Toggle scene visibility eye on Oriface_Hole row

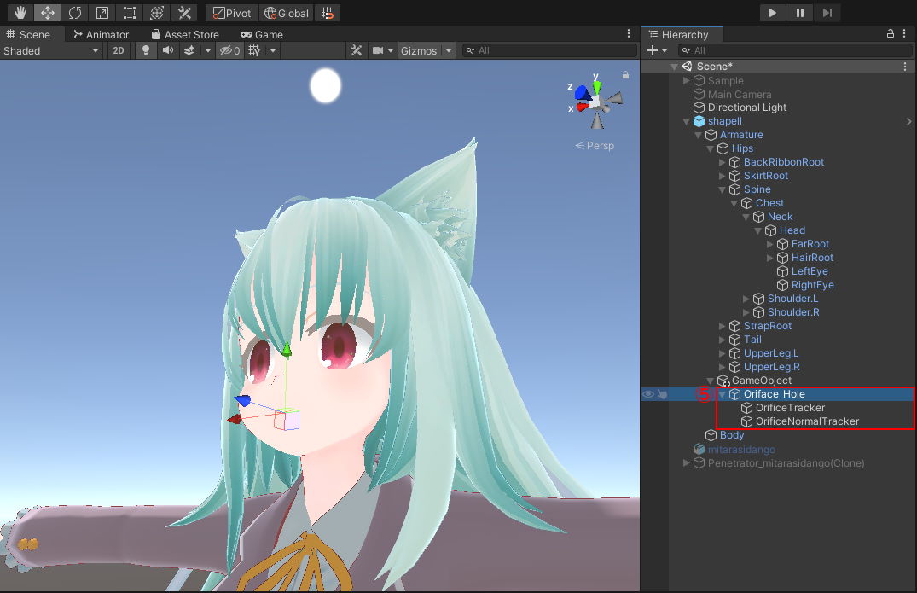click(x=649, y=394)
